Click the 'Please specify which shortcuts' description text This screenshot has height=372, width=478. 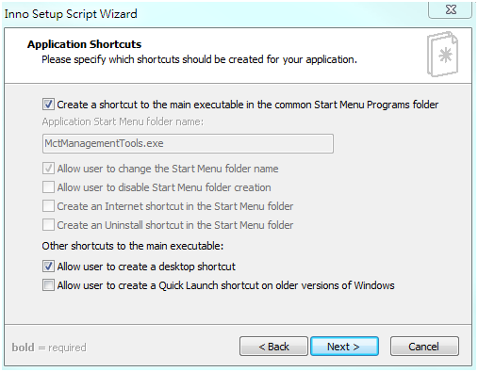(200, 59)
